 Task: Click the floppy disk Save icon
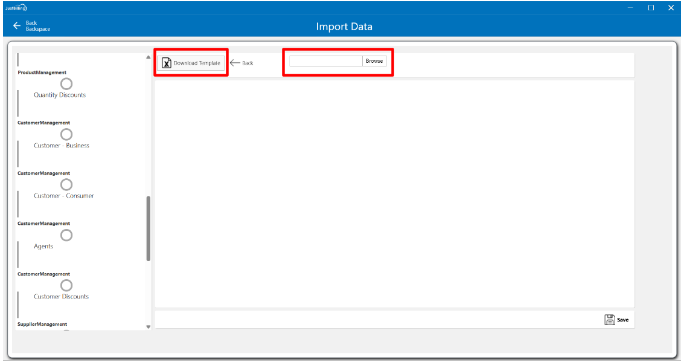click(610, 320)
